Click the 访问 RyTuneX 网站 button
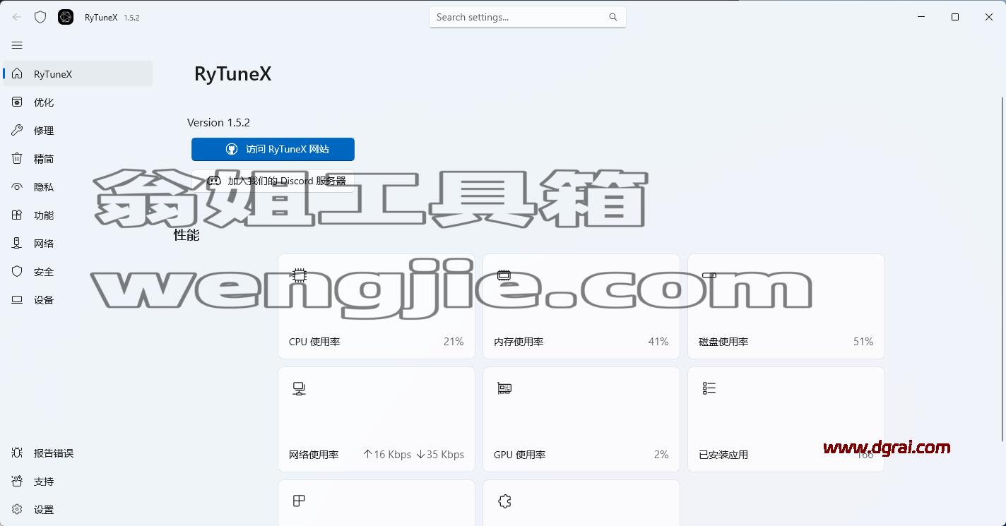The image size is (1006, 526). pos(273,149)
